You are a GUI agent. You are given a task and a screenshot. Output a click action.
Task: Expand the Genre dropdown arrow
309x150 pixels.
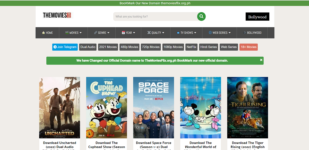108,33
